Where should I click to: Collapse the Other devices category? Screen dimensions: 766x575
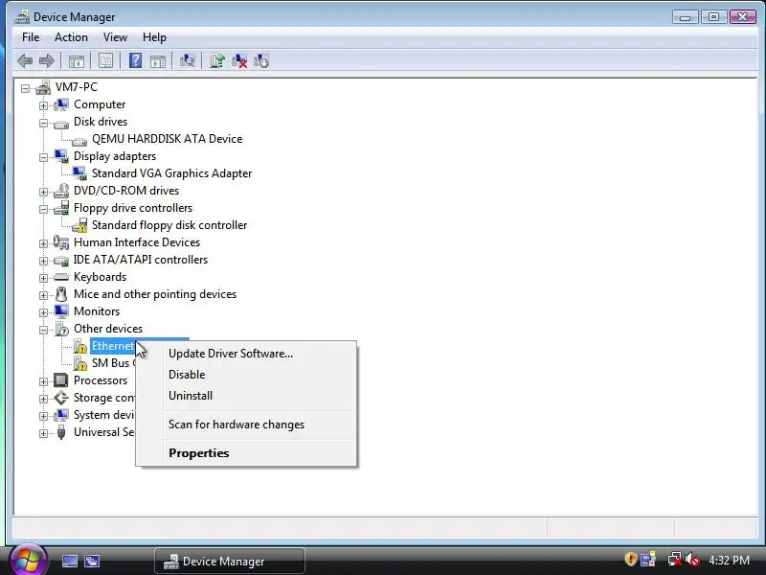[43, 330]
